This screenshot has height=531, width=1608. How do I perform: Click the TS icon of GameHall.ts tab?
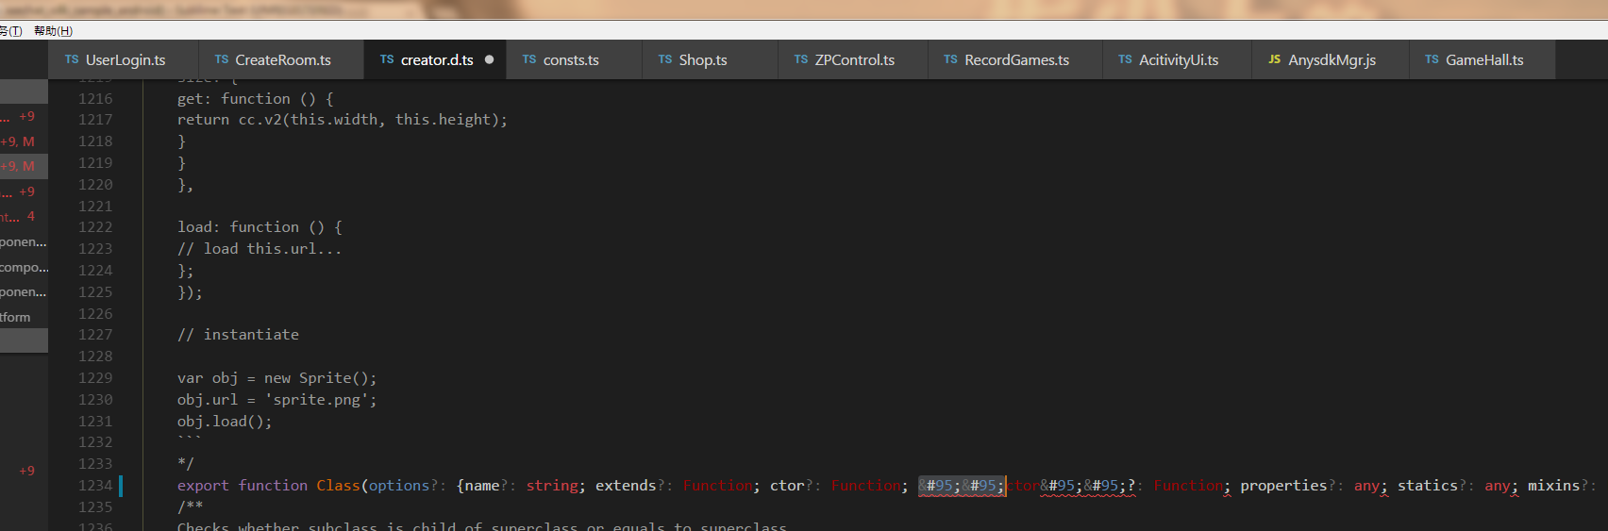click(1432, 59)
